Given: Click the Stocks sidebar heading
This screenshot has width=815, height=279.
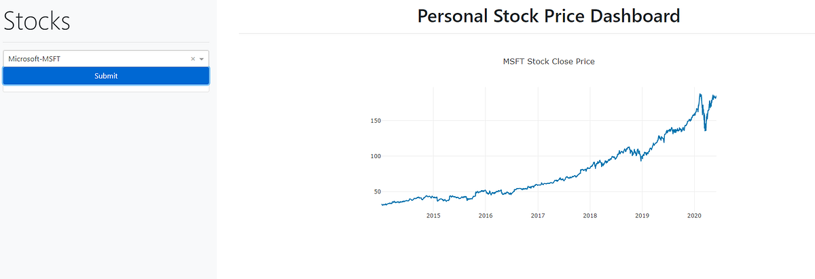Looking at the screenshot, I should click(37, 21).
